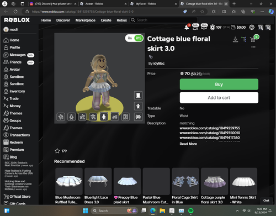
Task: Open Cottage purple floral skirt thumbnail
Action: [215, 181]
